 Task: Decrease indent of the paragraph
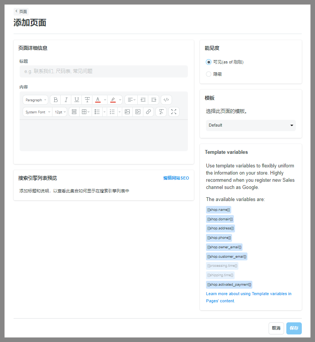143,100
